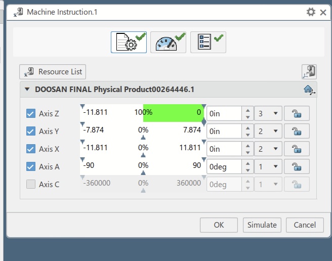Click the Axis Y maximum limit 7.874
The height and width of the screenshot is (261, 332).
click(192, 130)
